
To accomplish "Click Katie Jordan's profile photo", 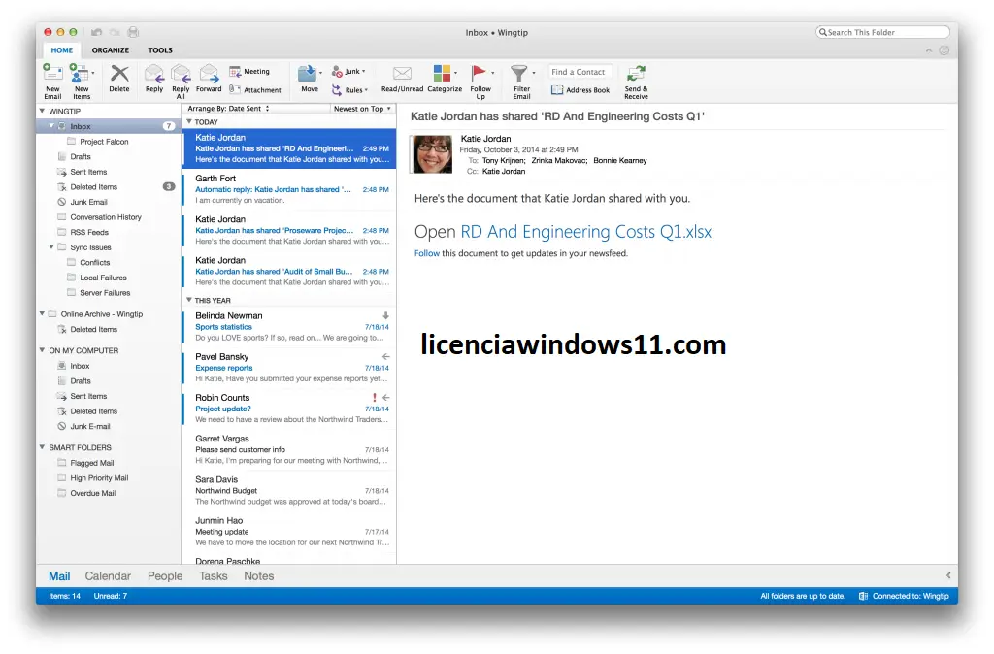I will (x=433, y=154).
